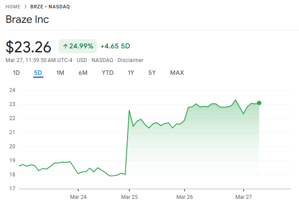299x205 pixels.
Task: Open the BRZE • NASDAQ breadcrumb
Action: pos(50,7)
